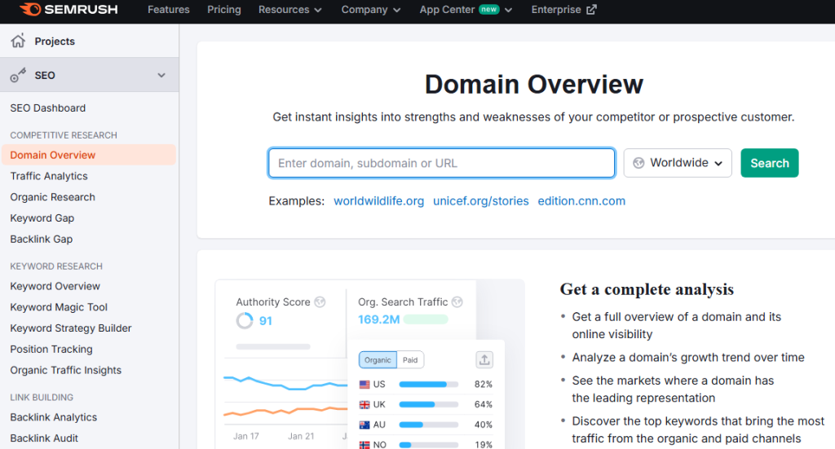Open the Pricing page
835x449 pixels.
click(x=223, y=10)
